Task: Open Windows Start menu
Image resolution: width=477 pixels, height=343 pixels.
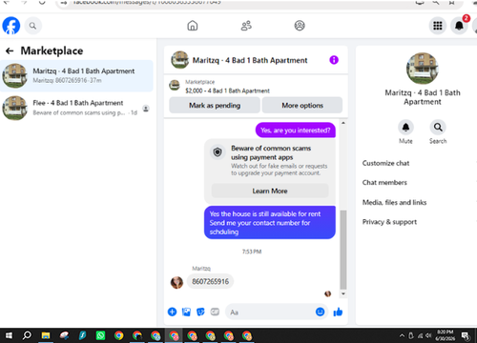Action: pyautogui.click(x=9, y=335)
